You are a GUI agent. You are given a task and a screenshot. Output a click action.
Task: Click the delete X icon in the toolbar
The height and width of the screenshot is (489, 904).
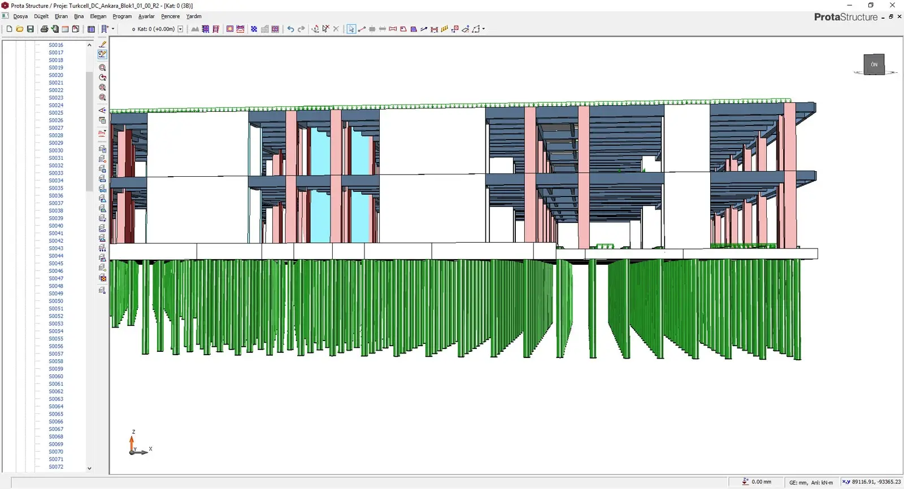click(x=336, y=29)
